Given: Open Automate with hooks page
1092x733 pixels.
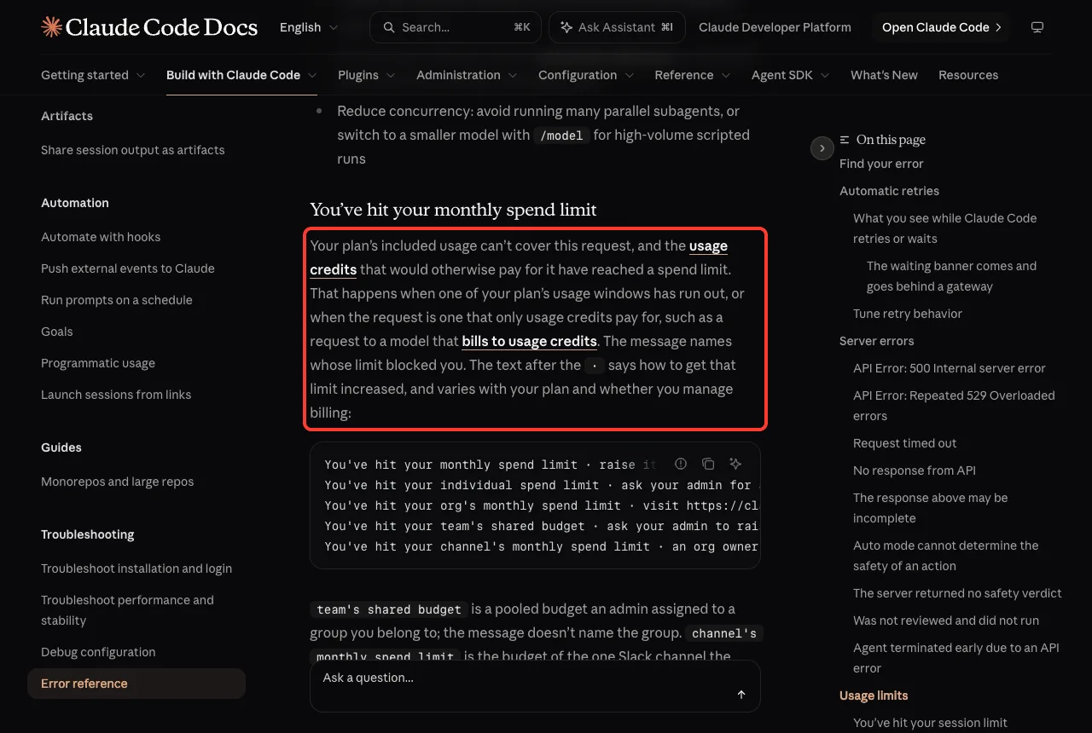Looking at the screenshot, I should pyautogui.click(x=101, y=237).
